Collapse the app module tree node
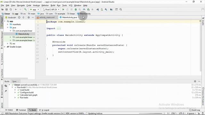Screen dimensions: 205x115 (x=5, y=21)
